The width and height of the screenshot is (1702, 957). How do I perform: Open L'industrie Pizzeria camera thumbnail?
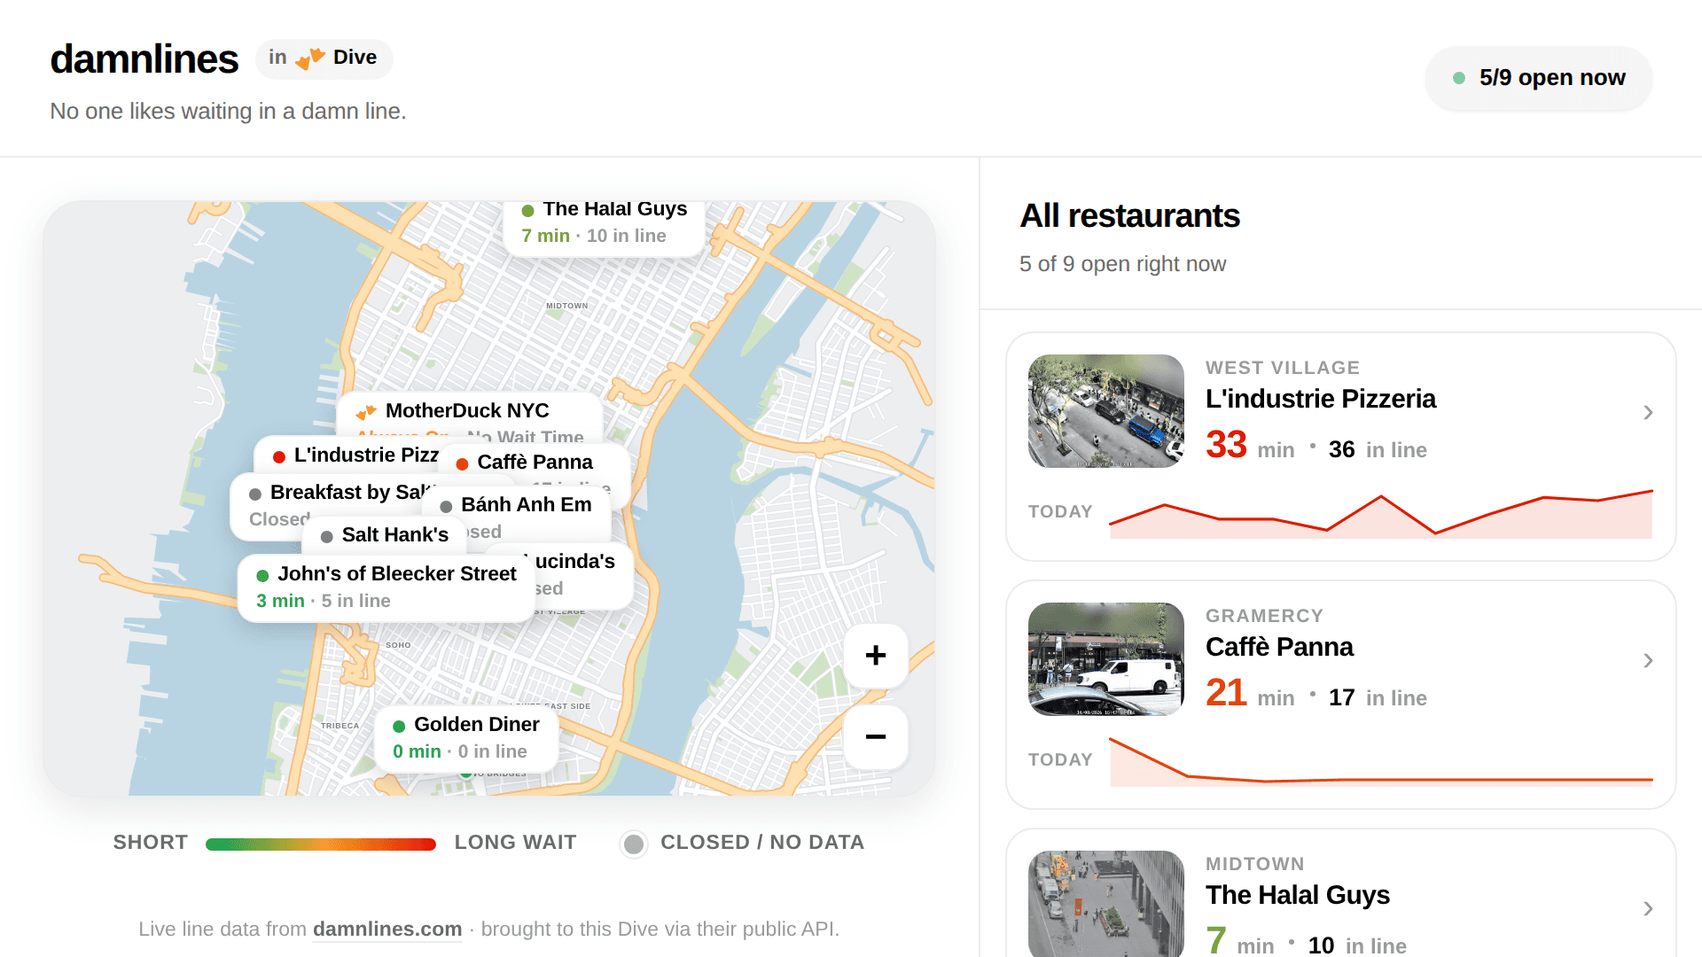(1106, 411)
